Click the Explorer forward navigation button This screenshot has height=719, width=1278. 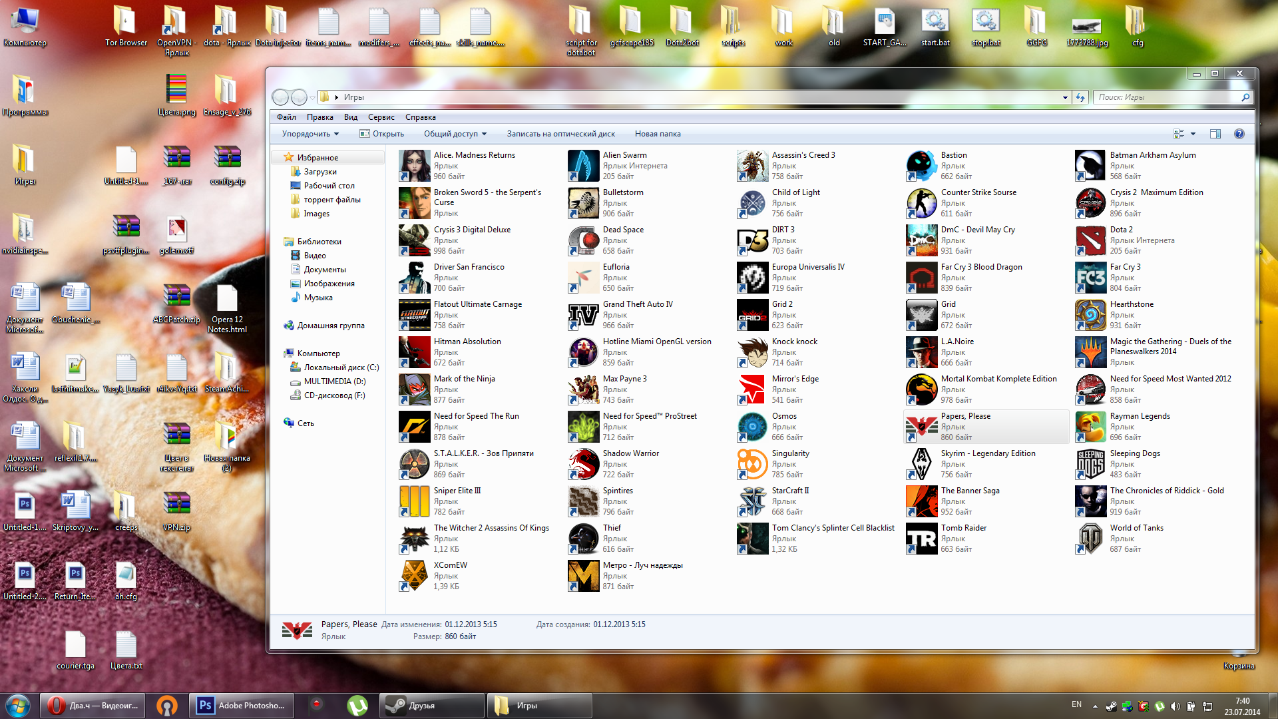tap(299, 98)
